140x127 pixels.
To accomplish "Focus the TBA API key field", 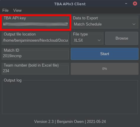I will coord(35,24).
